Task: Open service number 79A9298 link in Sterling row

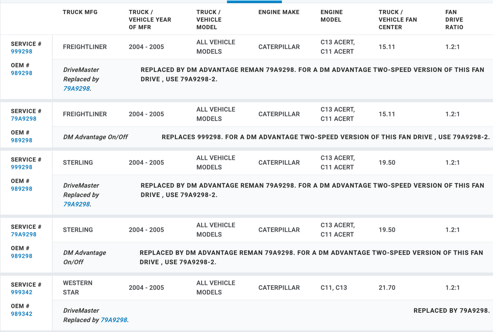Action: 23,235
